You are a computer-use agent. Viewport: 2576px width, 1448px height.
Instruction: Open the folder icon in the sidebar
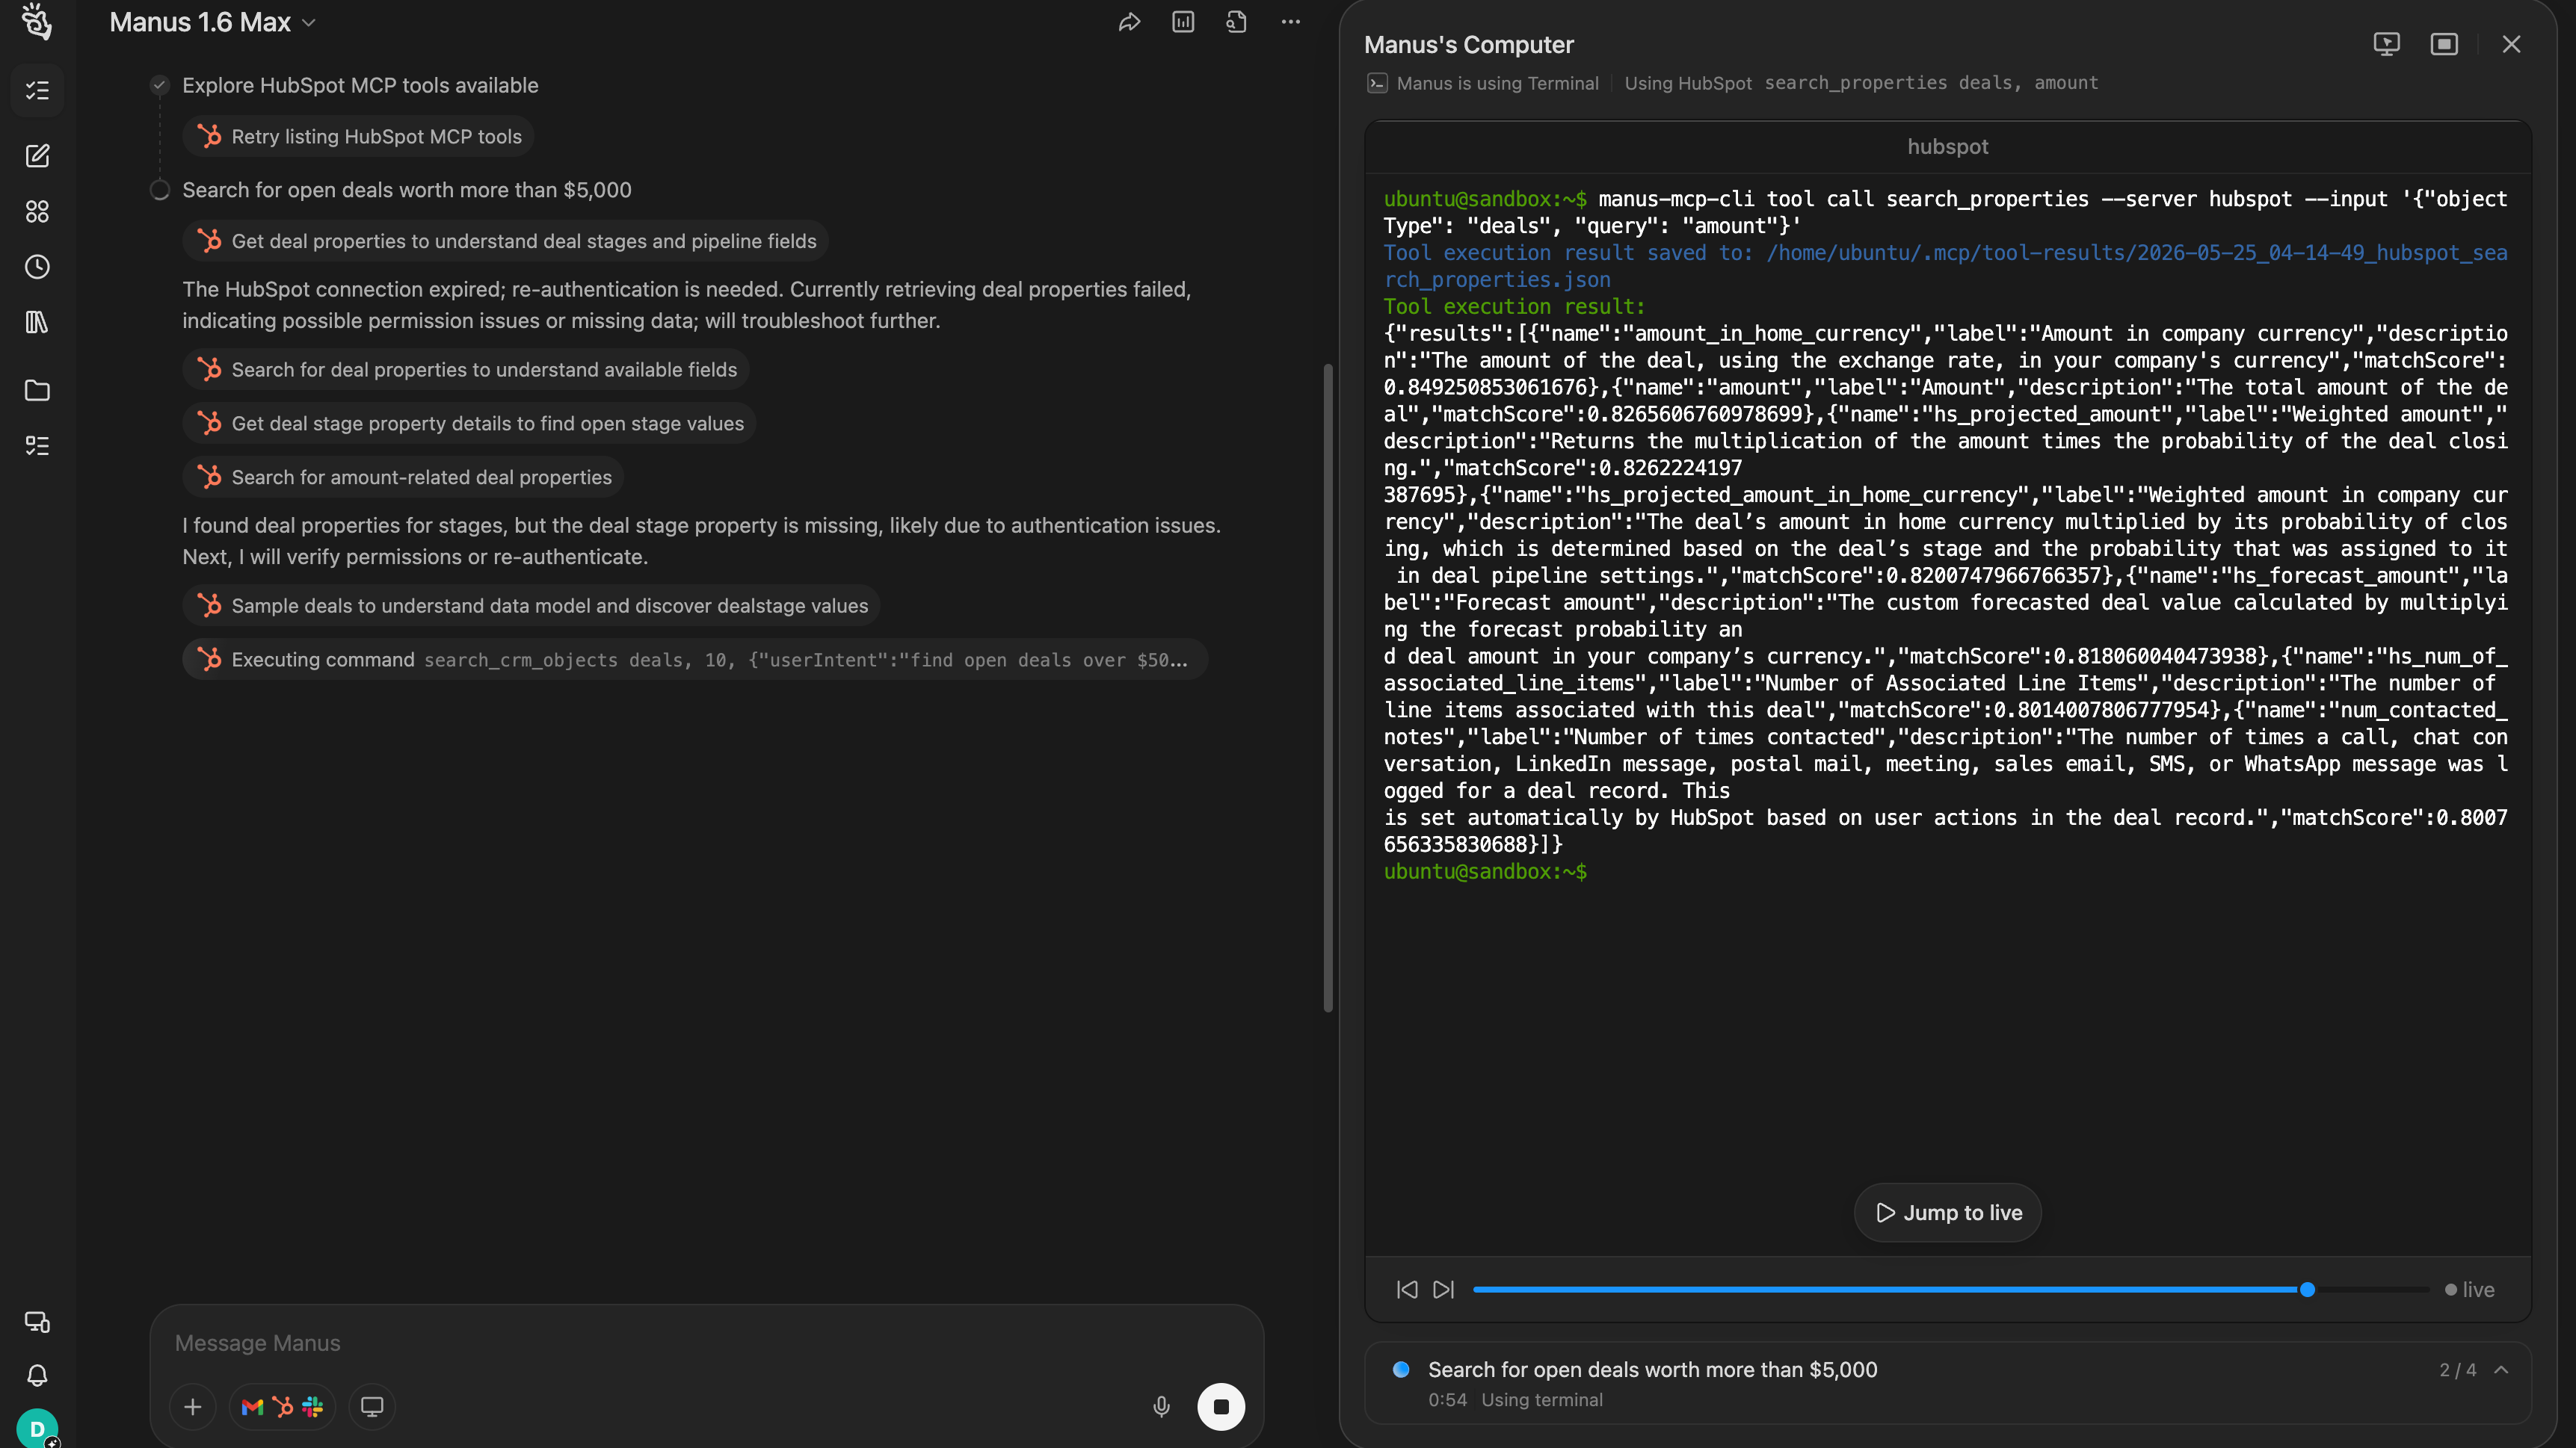point(37,391)
